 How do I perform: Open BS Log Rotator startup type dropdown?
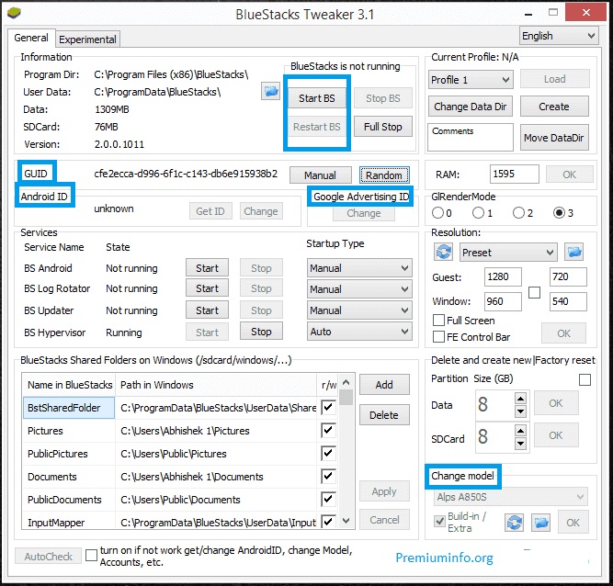click(359, 289)
